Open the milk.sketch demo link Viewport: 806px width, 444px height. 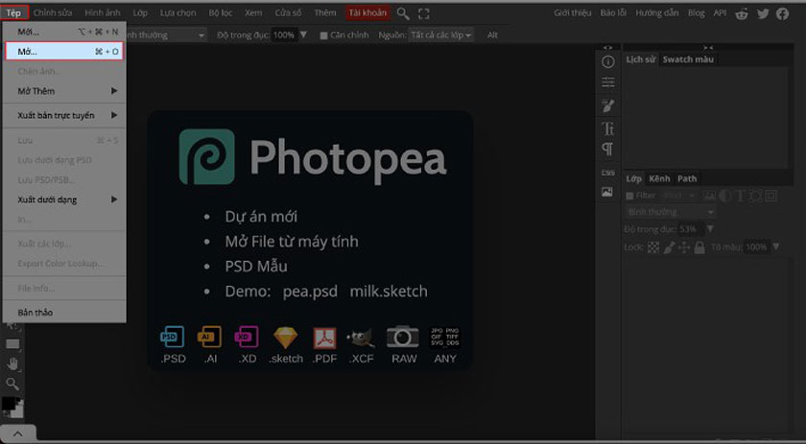pyautogui.click(x=389, y=292)
